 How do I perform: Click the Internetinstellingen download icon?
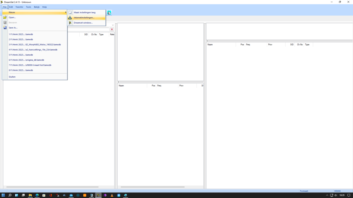(x=70, y=18)
